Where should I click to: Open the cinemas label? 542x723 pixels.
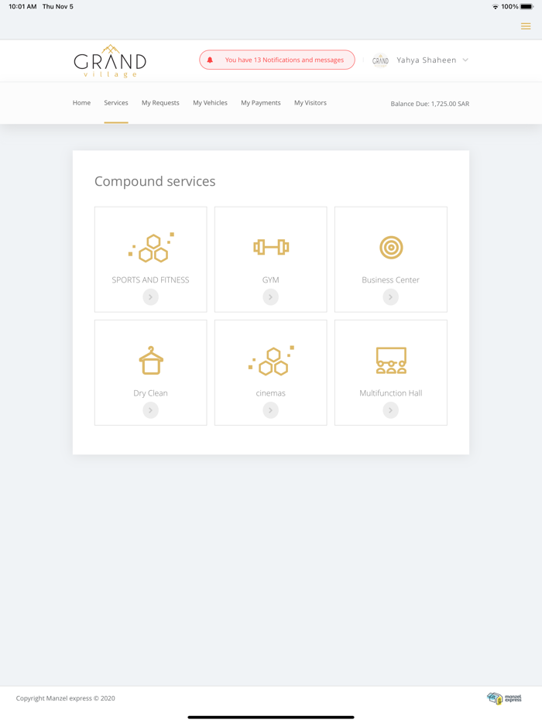[271, 393]
